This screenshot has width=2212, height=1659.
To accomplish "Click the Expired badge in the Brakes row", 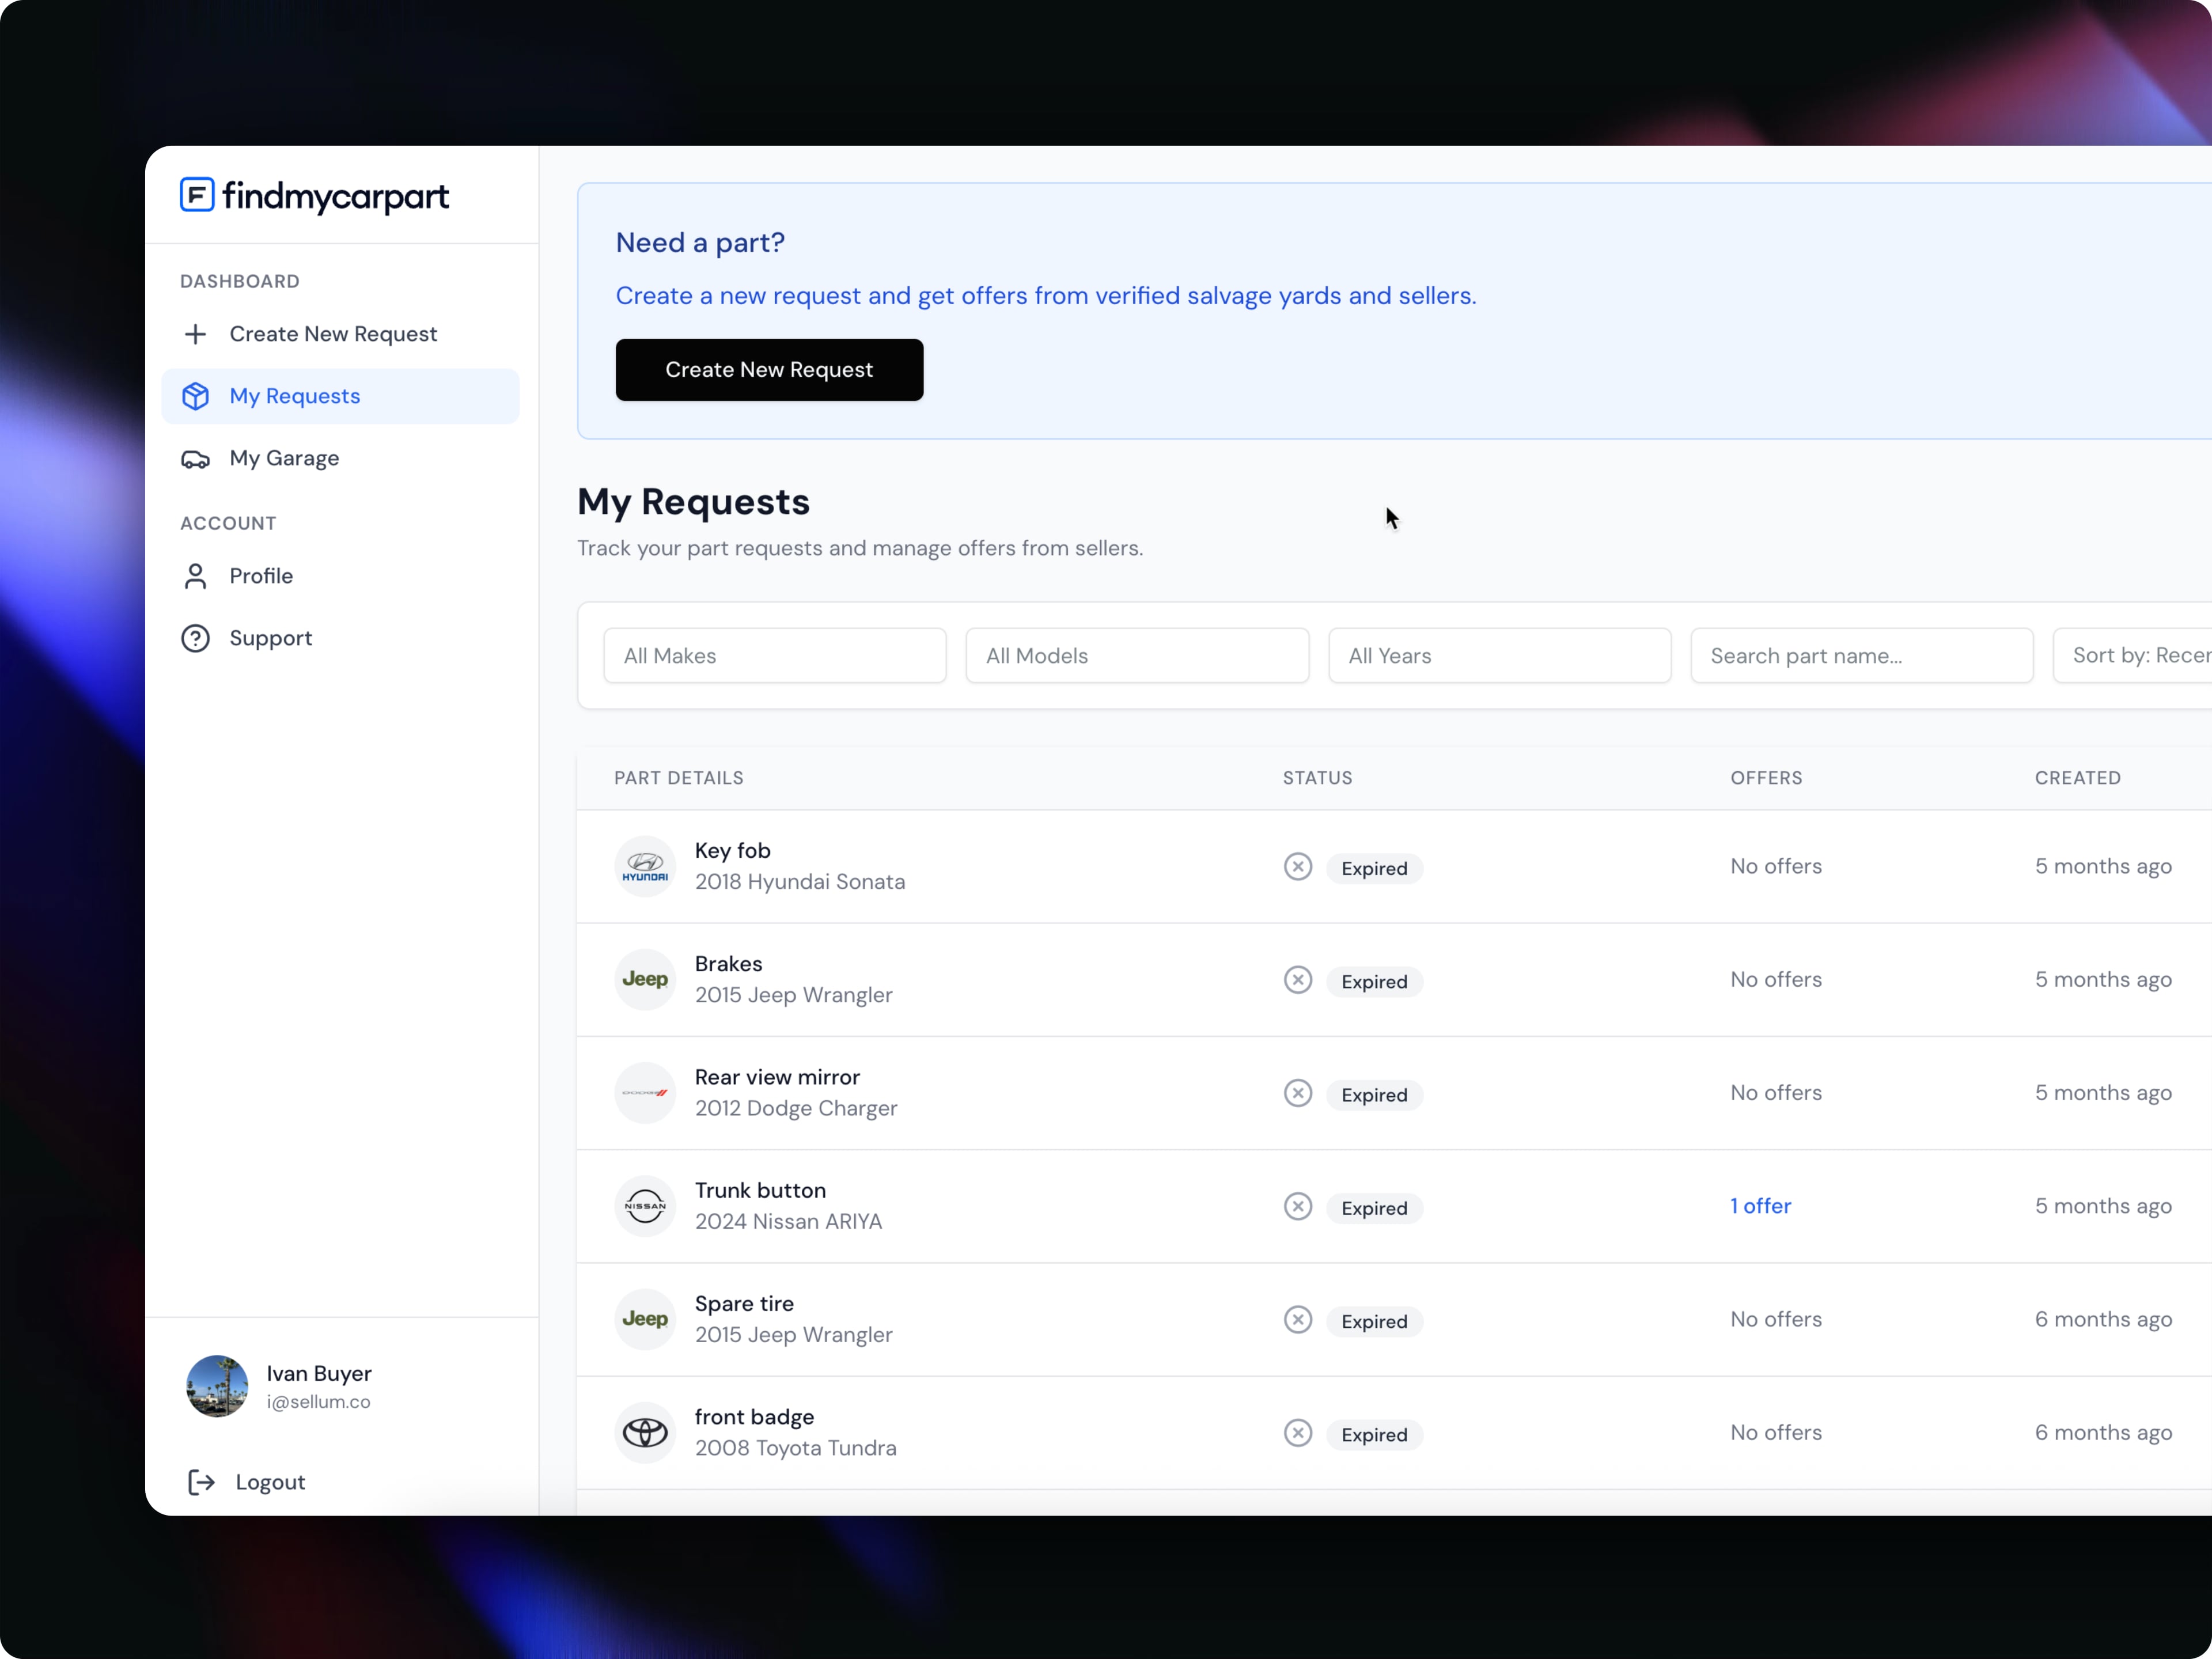I will tap(1374, 981).
